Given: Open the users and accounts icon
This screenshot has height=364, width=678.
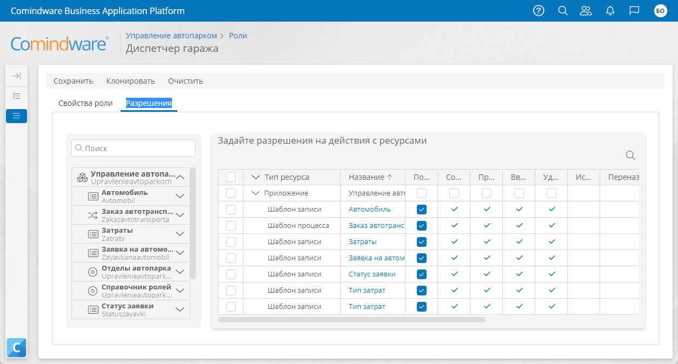Looking at the screenshot, I should 586,11.
